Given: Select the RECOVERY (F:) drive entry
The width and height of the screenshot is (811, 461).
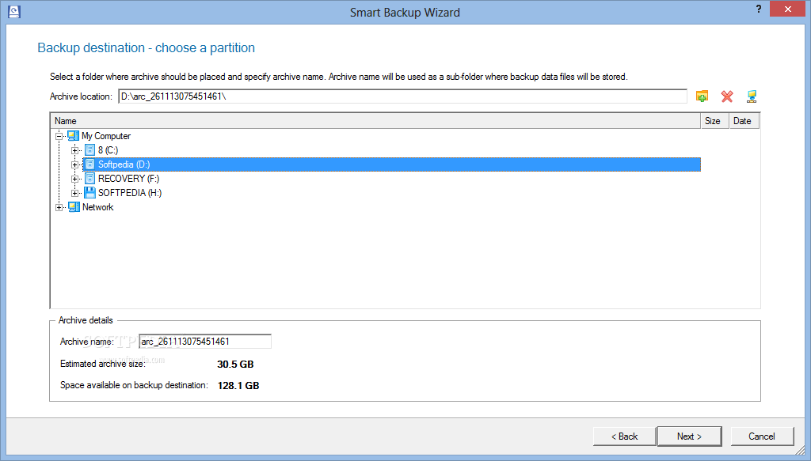Looking at the screenshot, I should tap(129, 179).
